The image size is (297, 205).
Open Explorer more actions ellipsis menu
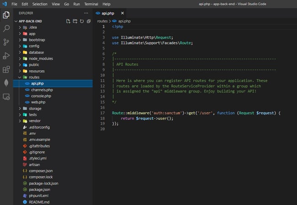coord(86,13)
